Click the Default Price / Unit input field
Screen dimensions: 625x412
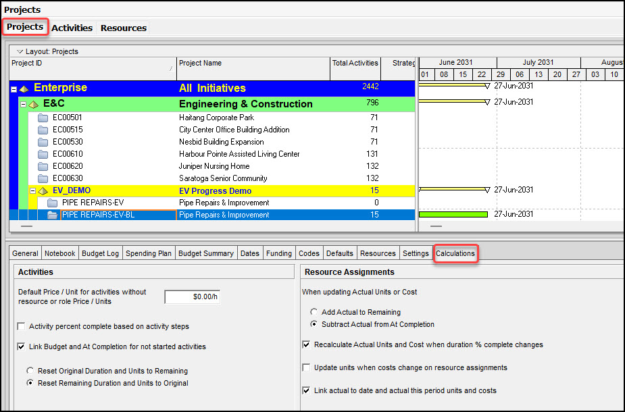tap(193, 297)
